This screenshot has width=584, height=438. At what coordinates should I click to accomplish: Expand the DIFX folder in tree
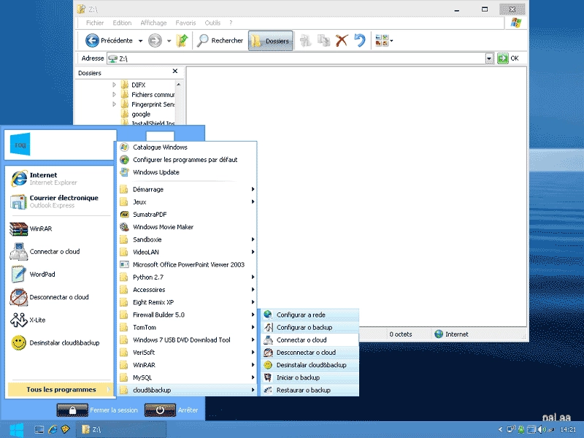[x=114, y=85]
